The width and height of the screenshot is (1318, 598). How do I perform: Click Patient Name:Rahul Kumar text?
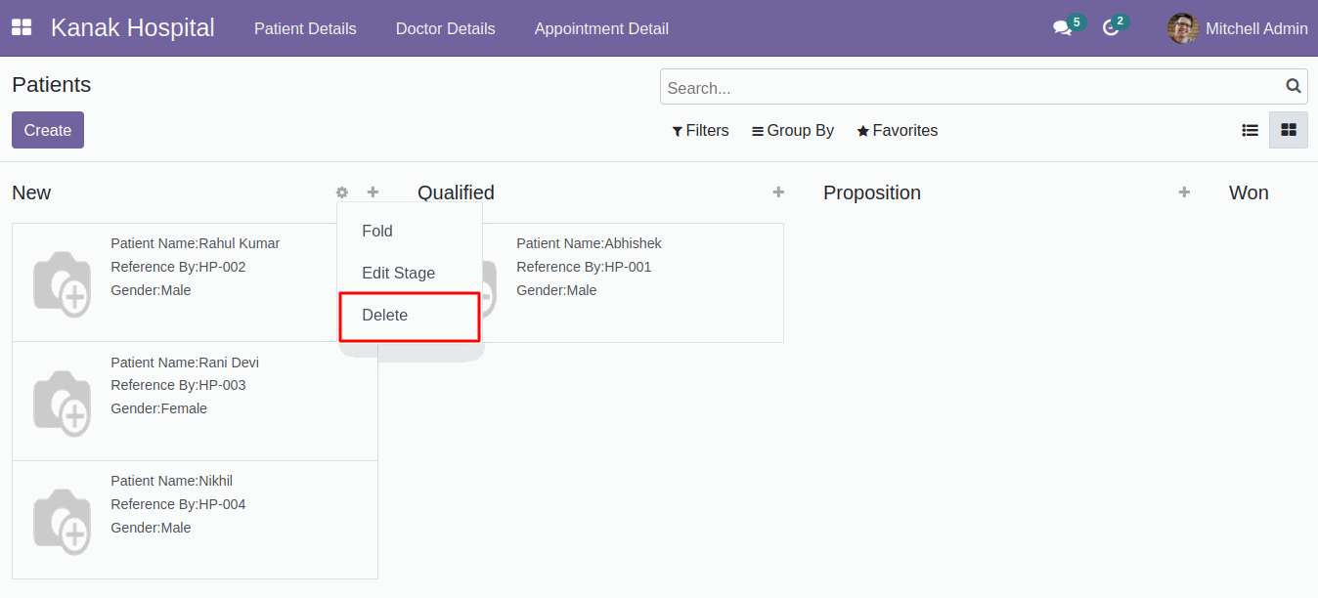coord(196,243)
